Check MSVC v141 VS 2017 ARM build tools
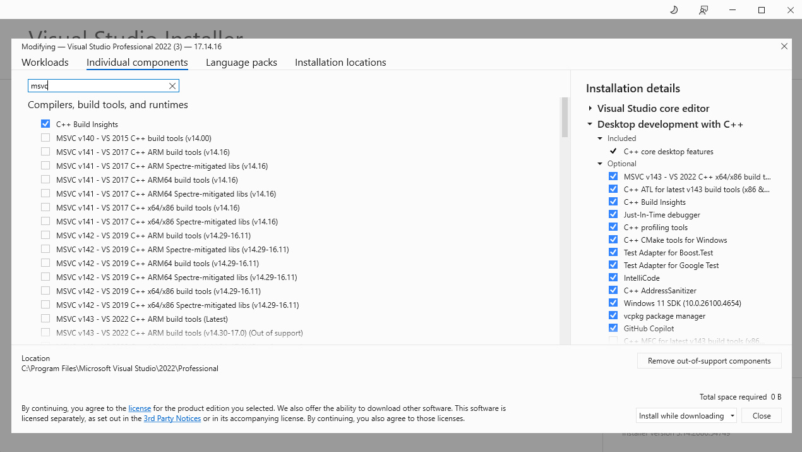 [45, 152]
